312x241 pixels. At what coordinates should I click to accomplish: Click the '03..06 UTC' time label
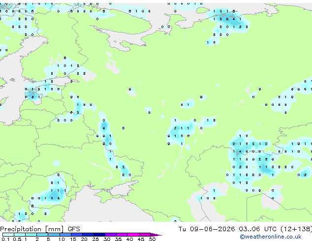pyautogui.click(x=258, y=229)
